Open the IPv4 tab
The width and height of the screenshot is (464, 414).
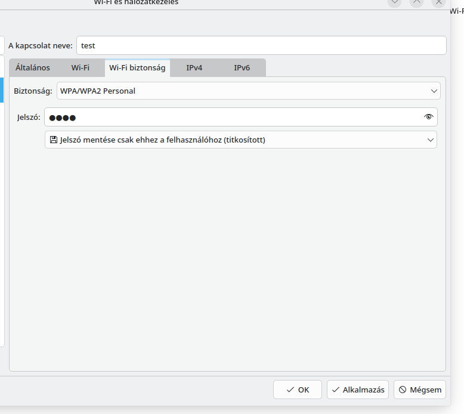pyautogui.click(x=194, y=68)
